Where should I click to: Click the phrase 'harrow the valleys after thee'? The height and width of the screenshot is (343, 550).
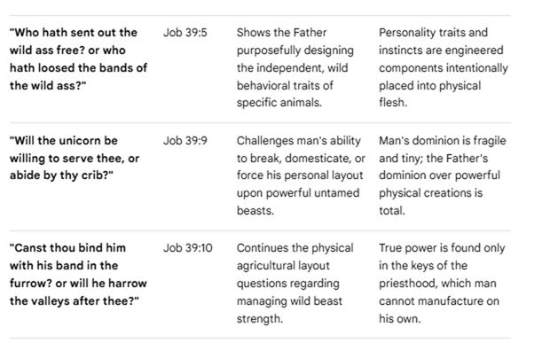click(x=78, y=292)
